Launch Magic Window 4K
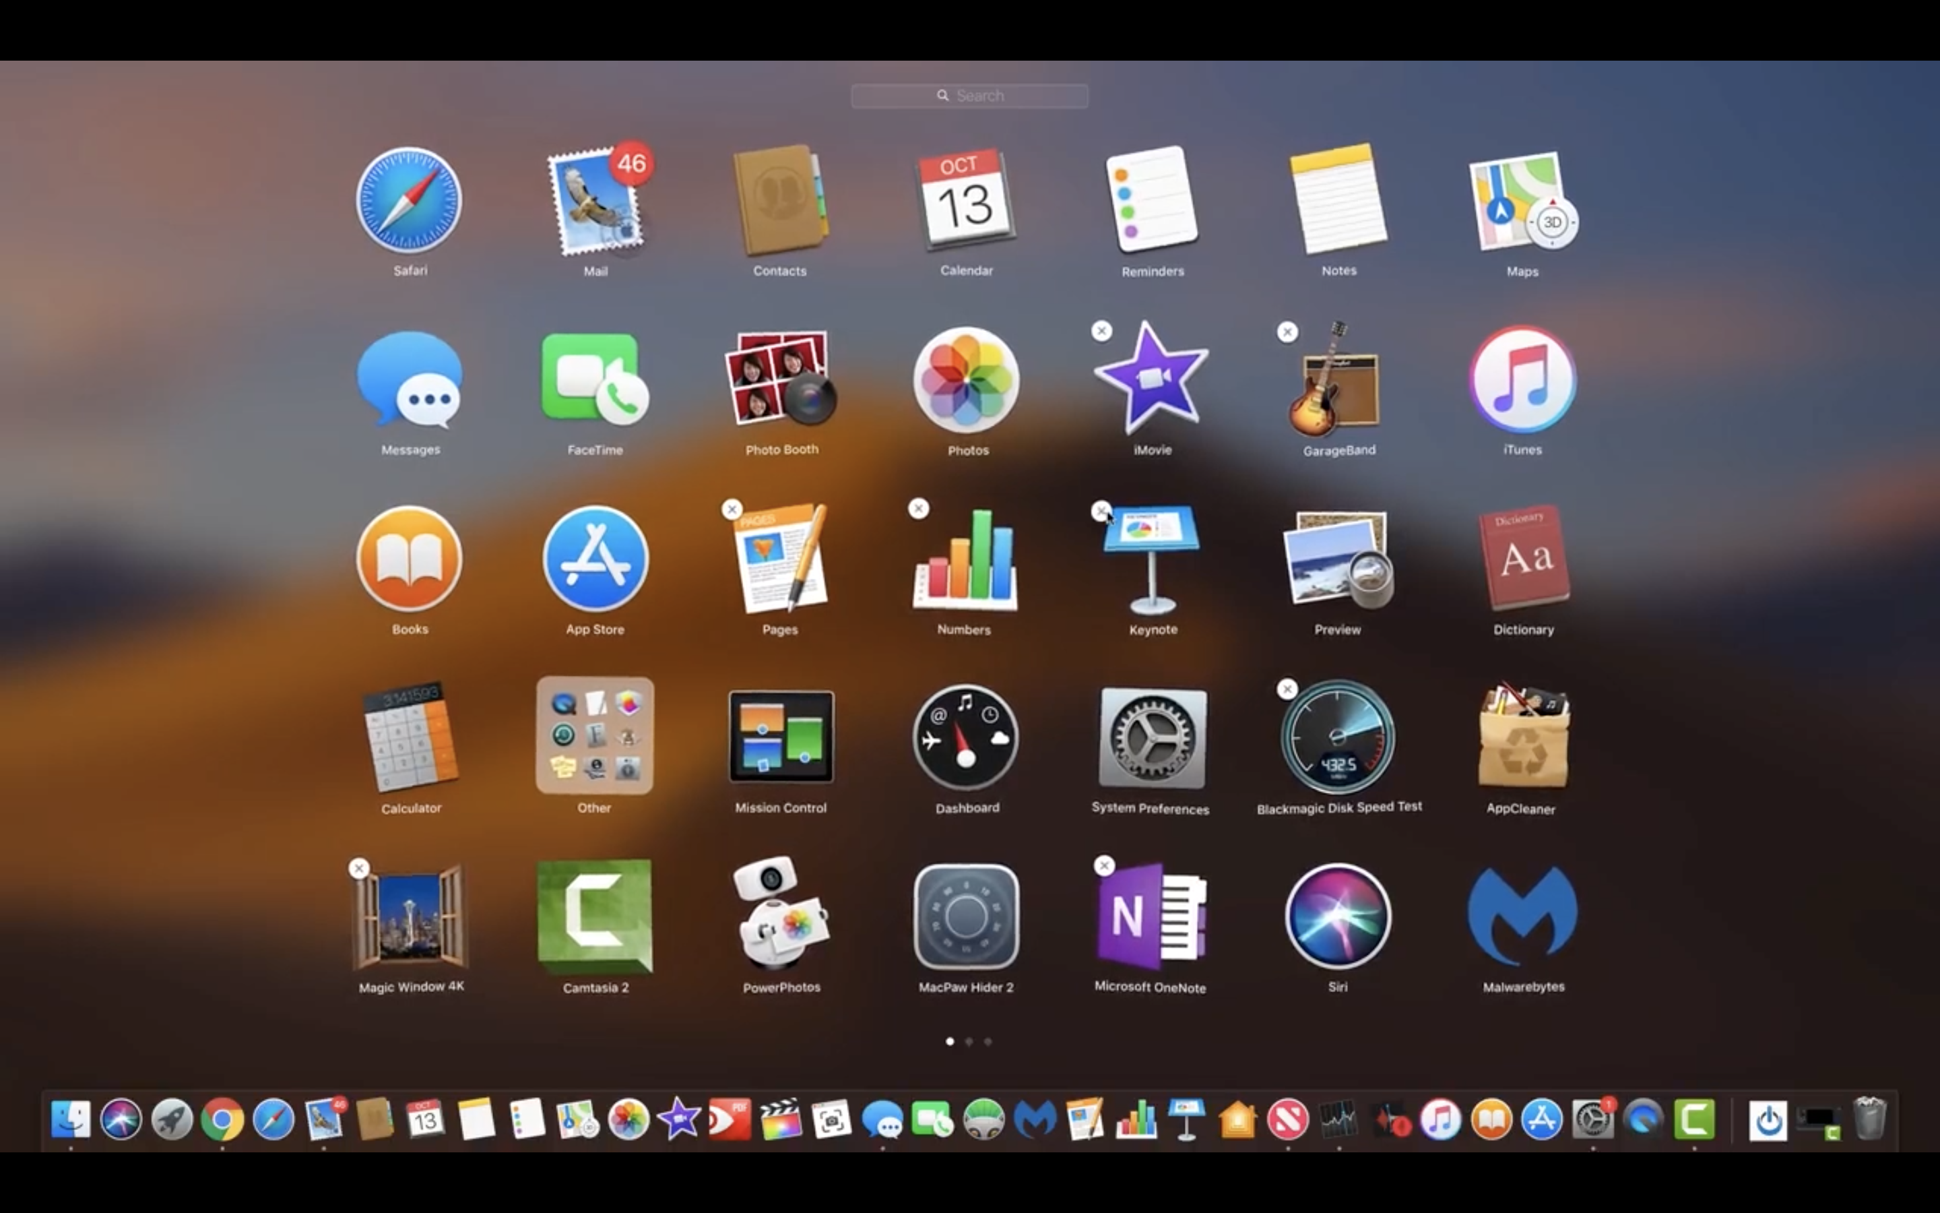The width and height of the screenshot is (1940, 1213). point(410,916)
